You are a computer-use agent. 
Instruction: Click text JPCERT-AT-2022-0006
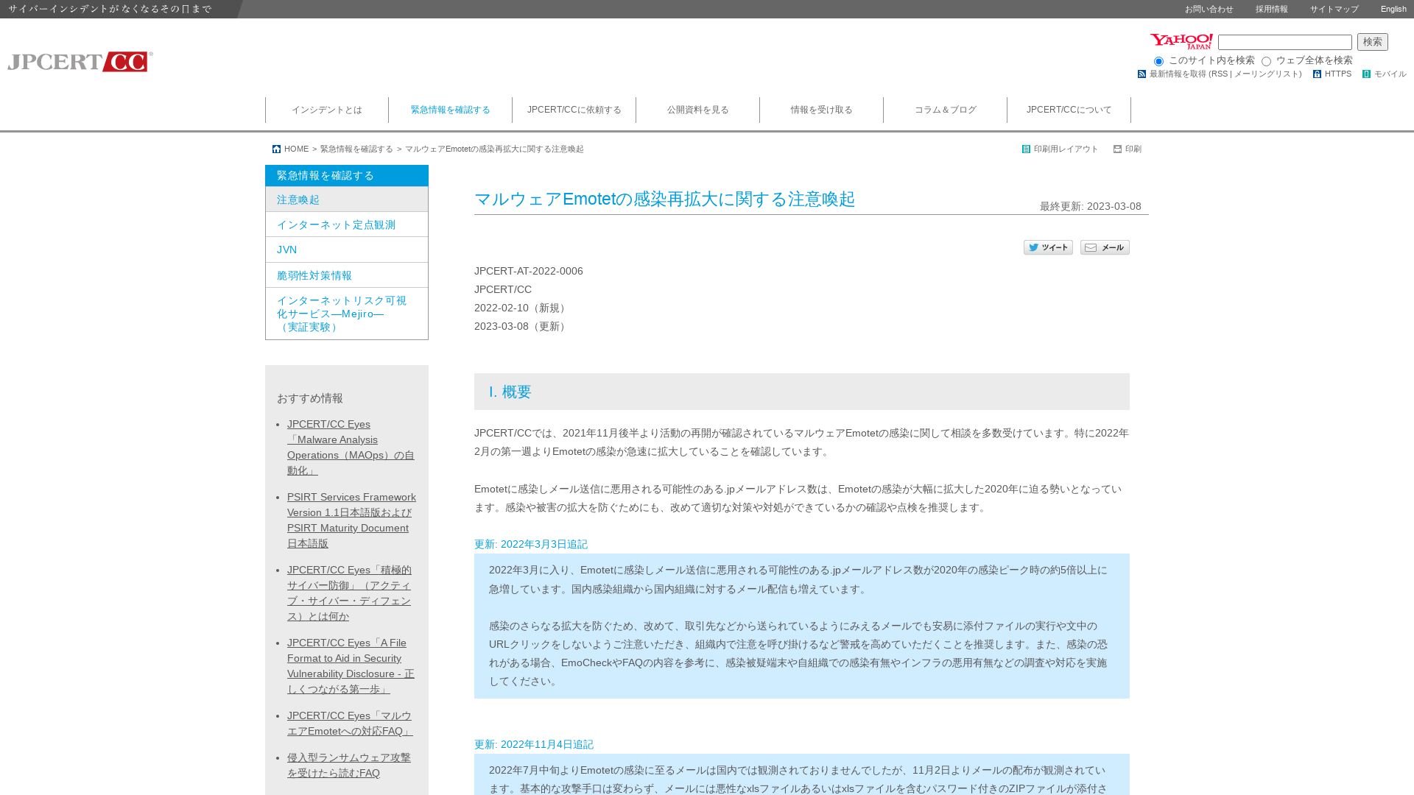pos(529,272)
